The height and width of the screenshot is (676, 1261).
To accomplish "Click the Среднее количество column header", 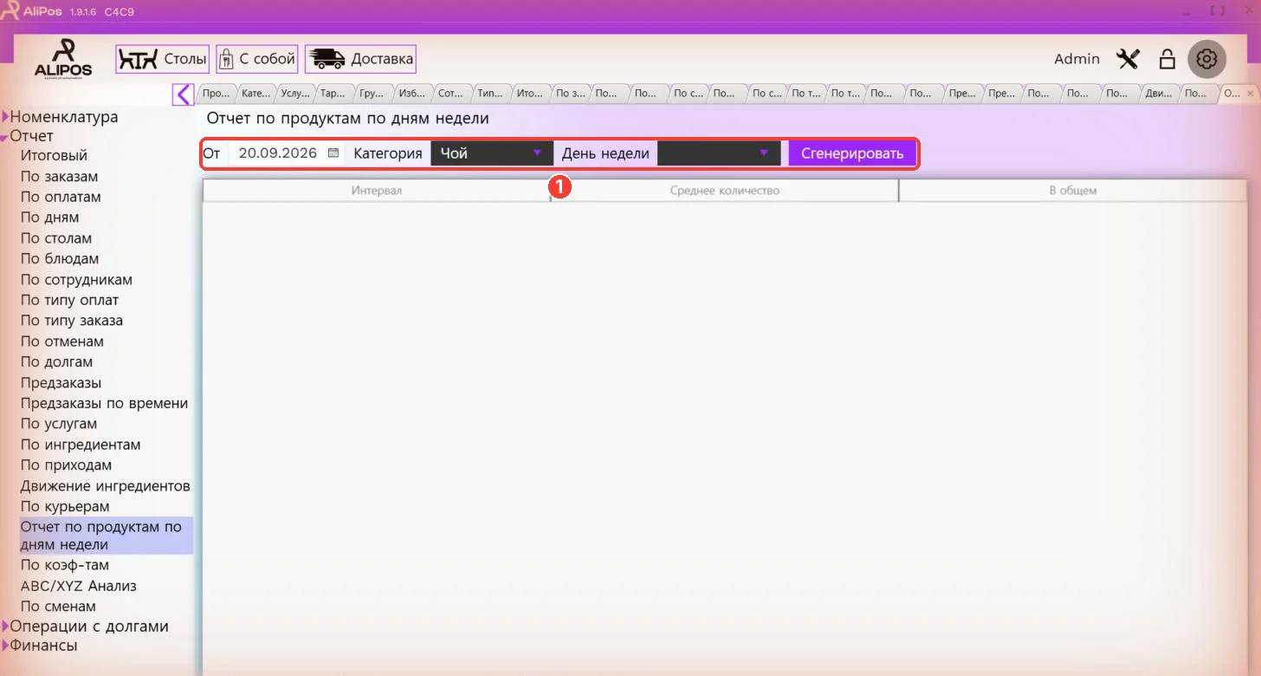I will click(x=725, y=191).
